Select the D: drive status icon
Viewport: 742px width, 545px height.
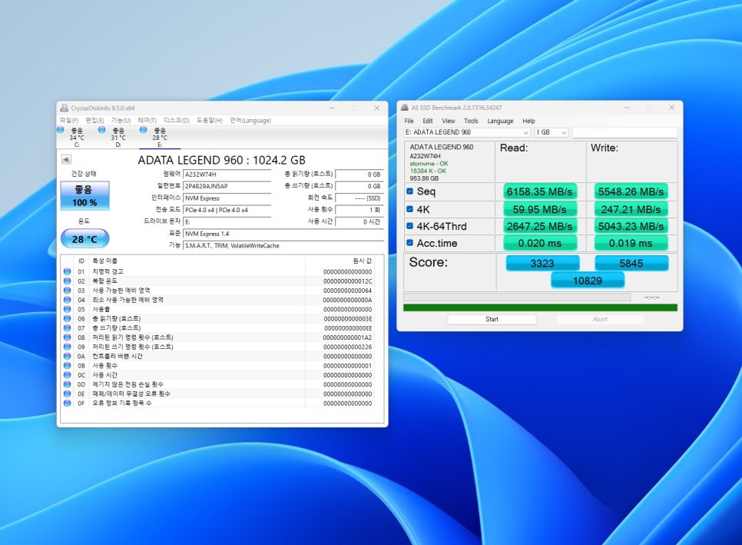click(x=102, y=131)
